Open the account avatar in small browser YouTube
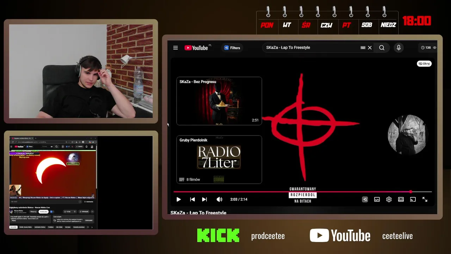 click(92, 146)
